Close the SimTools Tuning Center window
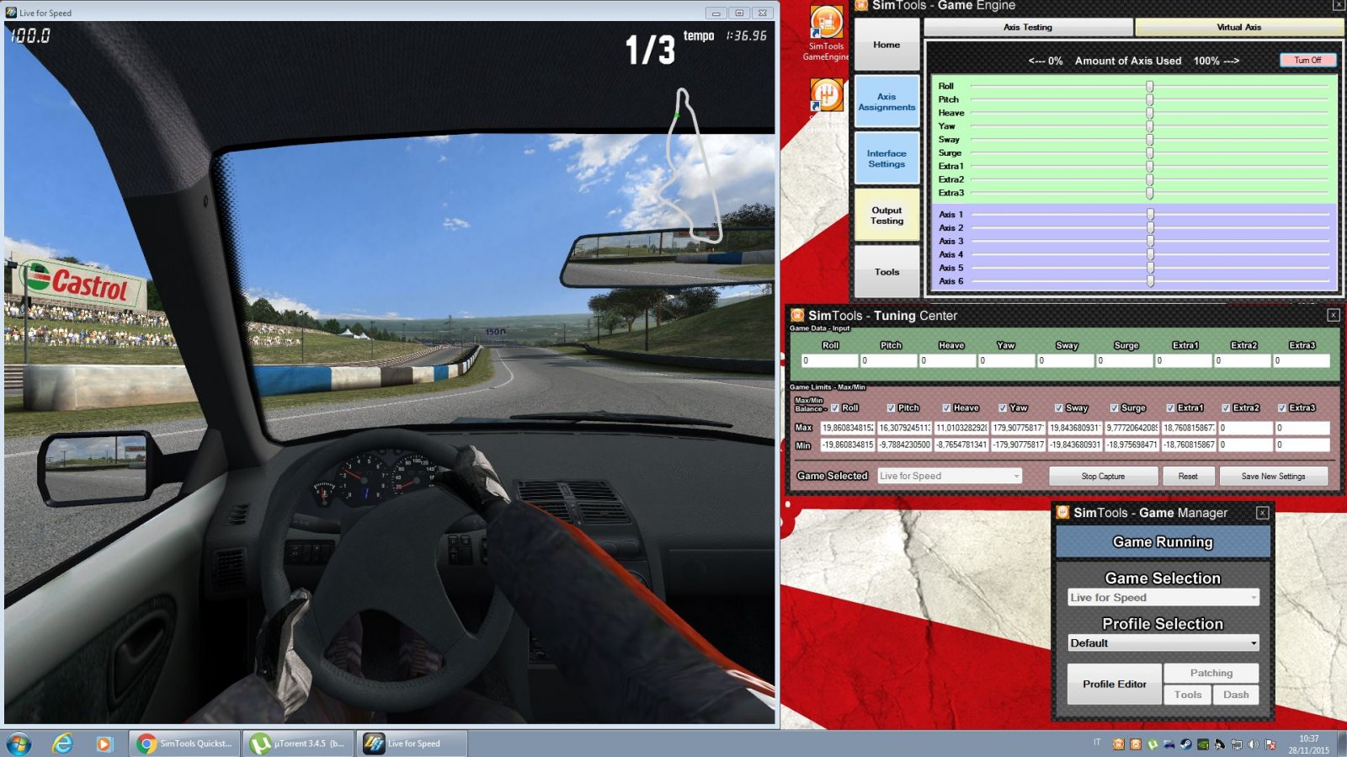Viewport: 1347px width, 757px height. (x=1333, y=315)
